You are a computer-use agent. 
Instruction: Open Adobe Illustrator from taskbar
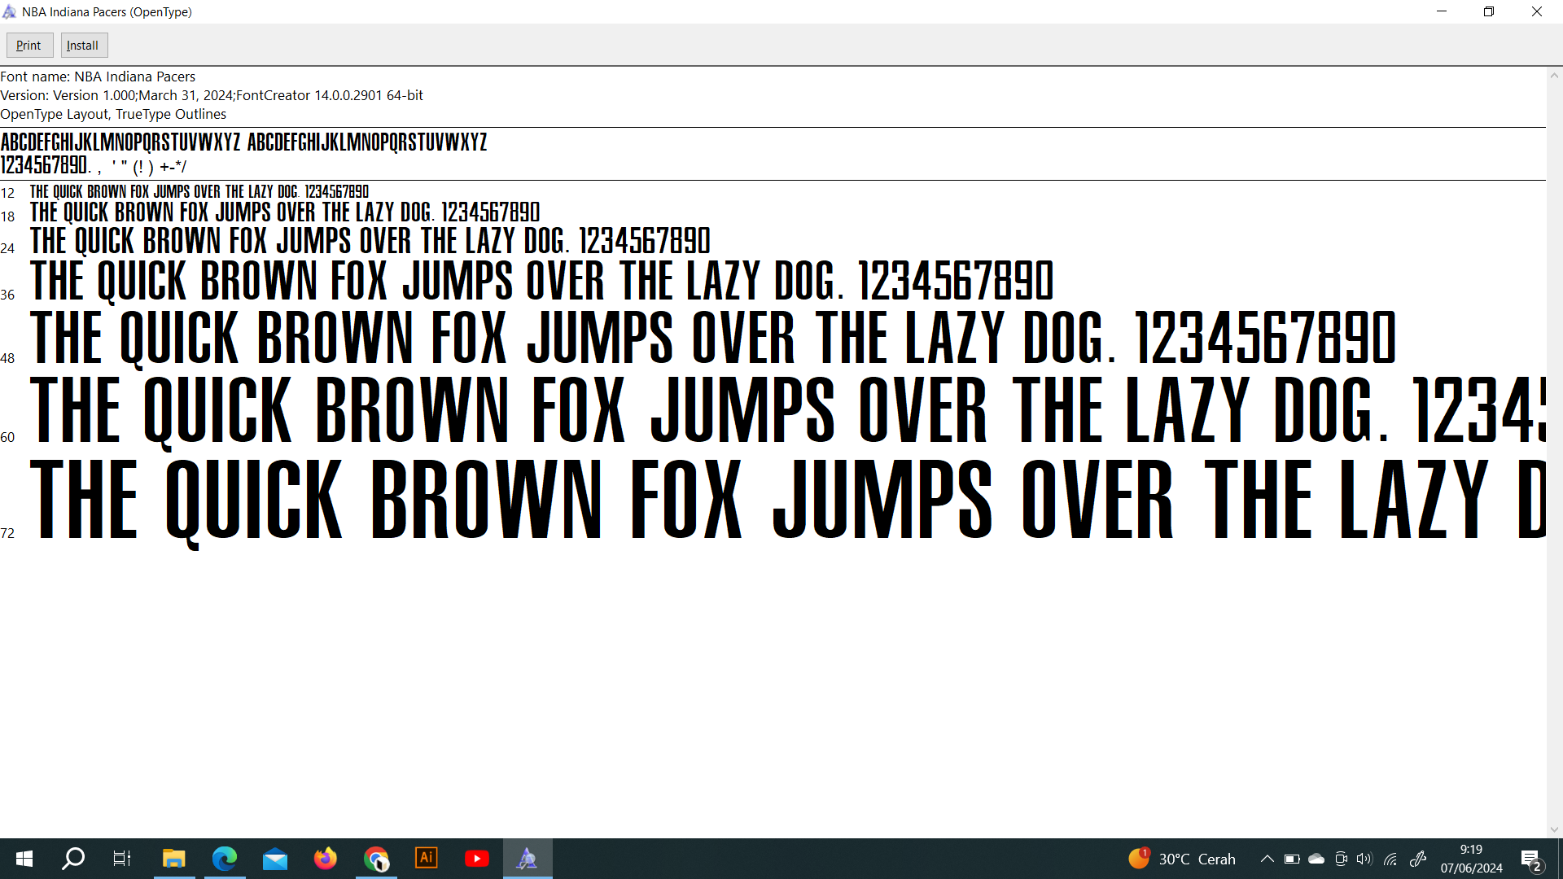427,859
